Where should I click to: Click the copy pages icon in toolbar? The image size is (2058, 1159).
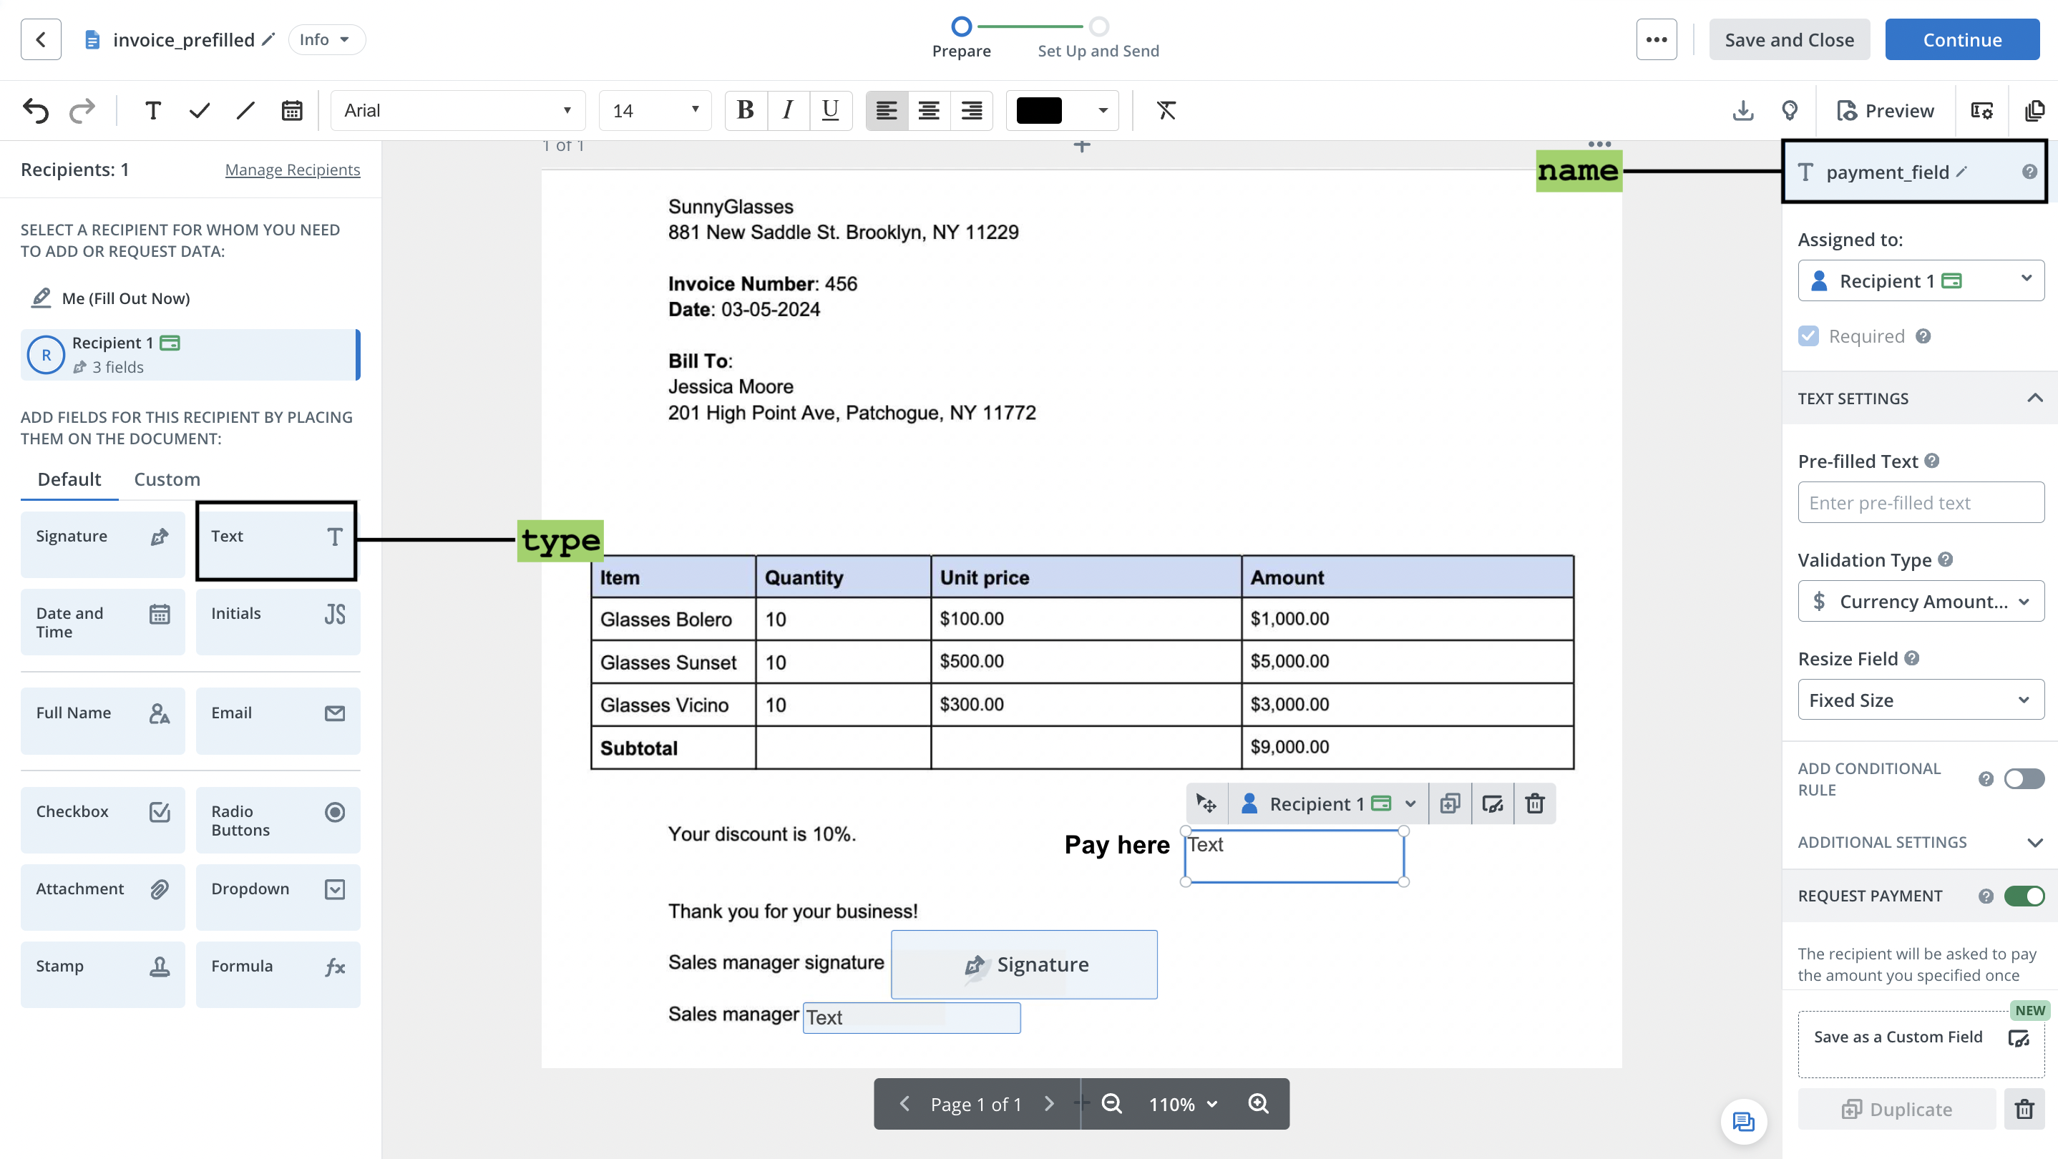tap(2035, 110)
